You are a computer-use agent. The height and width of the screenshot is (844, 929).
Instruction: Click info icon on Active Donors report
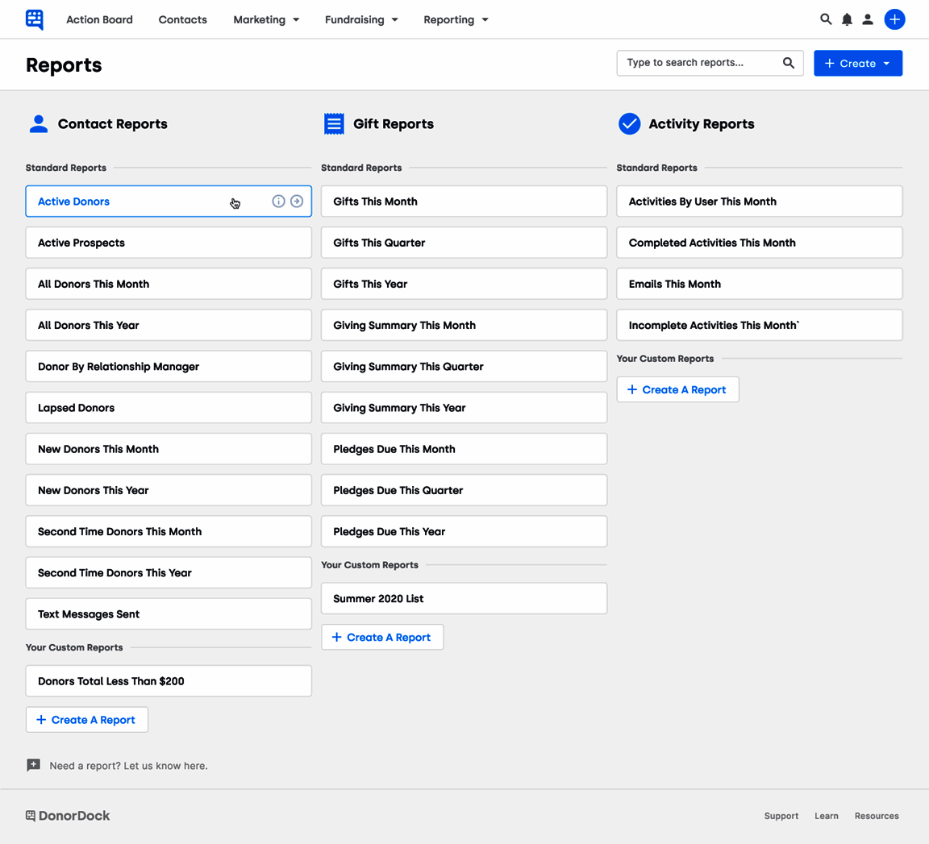[278, 202]
